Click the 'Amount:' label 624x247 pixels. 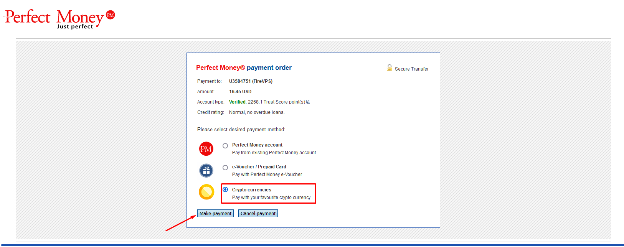point(206,92)
